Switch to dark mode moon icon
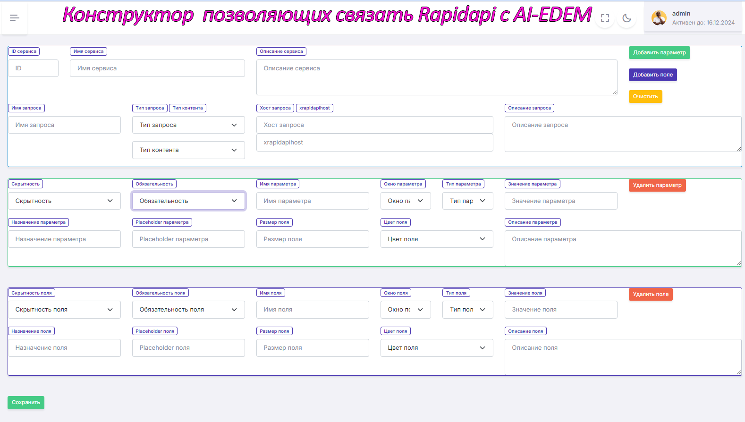Viewport: 745px width, 422px height. pos(626,18)
